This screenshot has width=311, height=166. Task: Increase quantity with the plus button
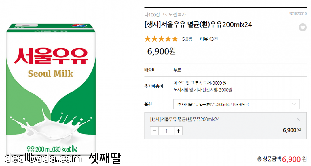(x=179, y=131)
